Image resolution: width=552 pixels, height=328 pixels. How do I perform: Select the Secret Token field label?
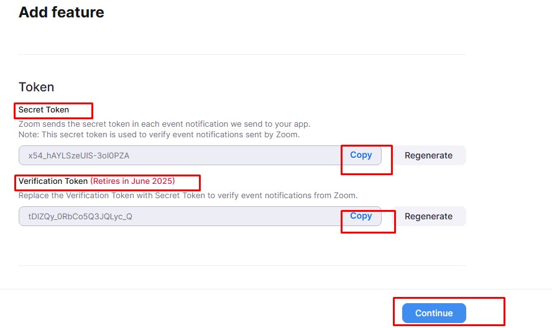44,110
